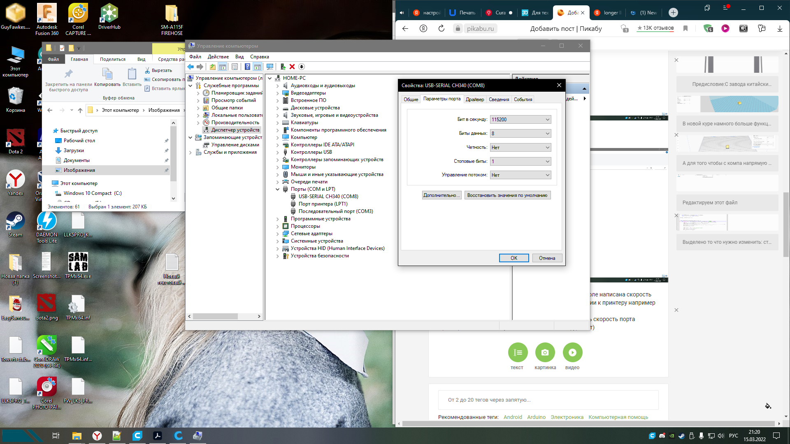Click the browser Reload page icon

(x=441, y=28)
